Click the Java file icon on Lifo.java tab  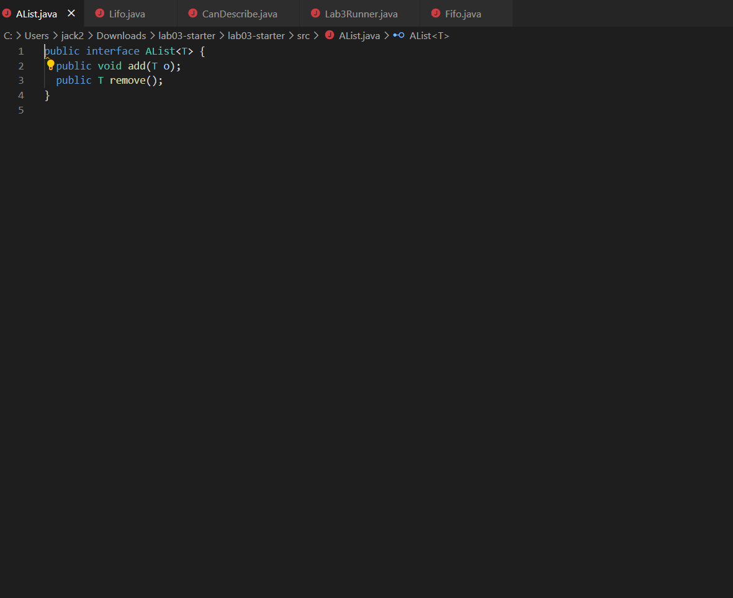99,13
